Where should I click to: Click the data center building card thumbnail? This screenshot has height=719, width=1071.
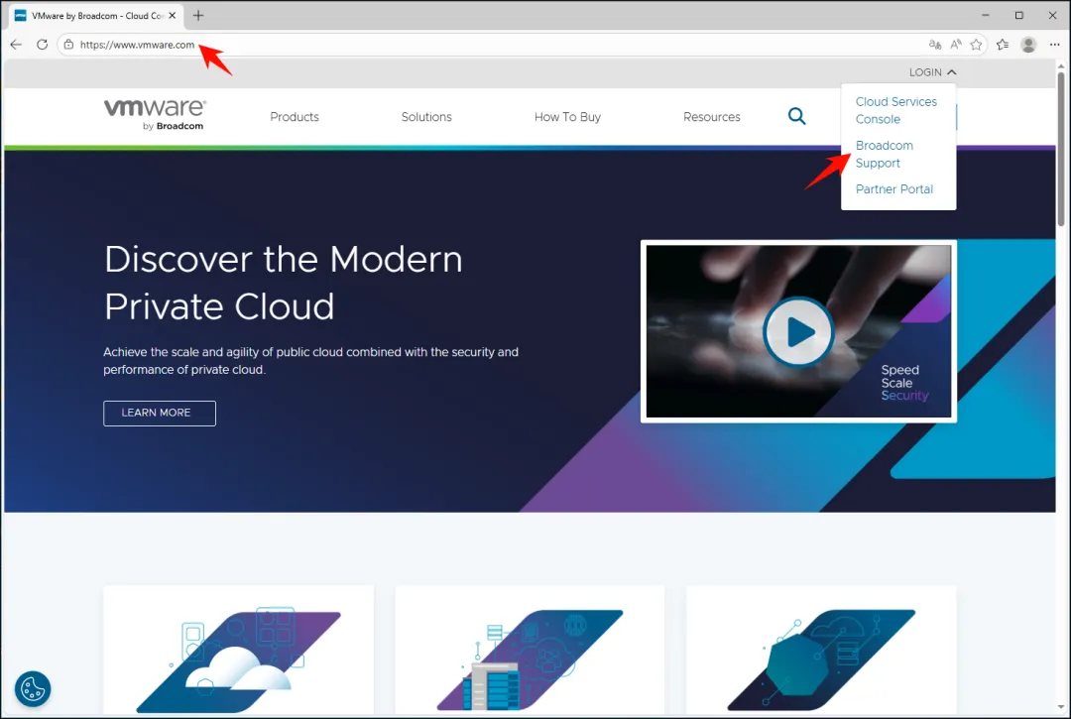(x=530, y=659)
